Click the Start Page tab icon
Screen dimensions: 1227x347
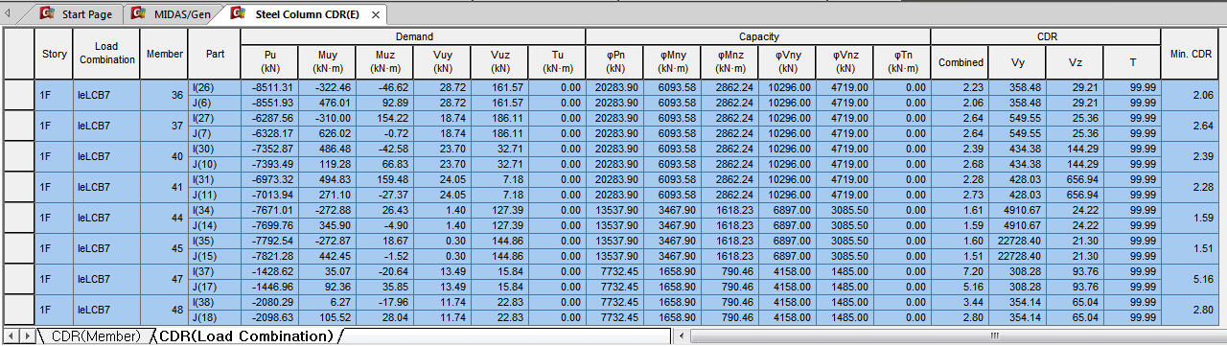coord(47,14)
